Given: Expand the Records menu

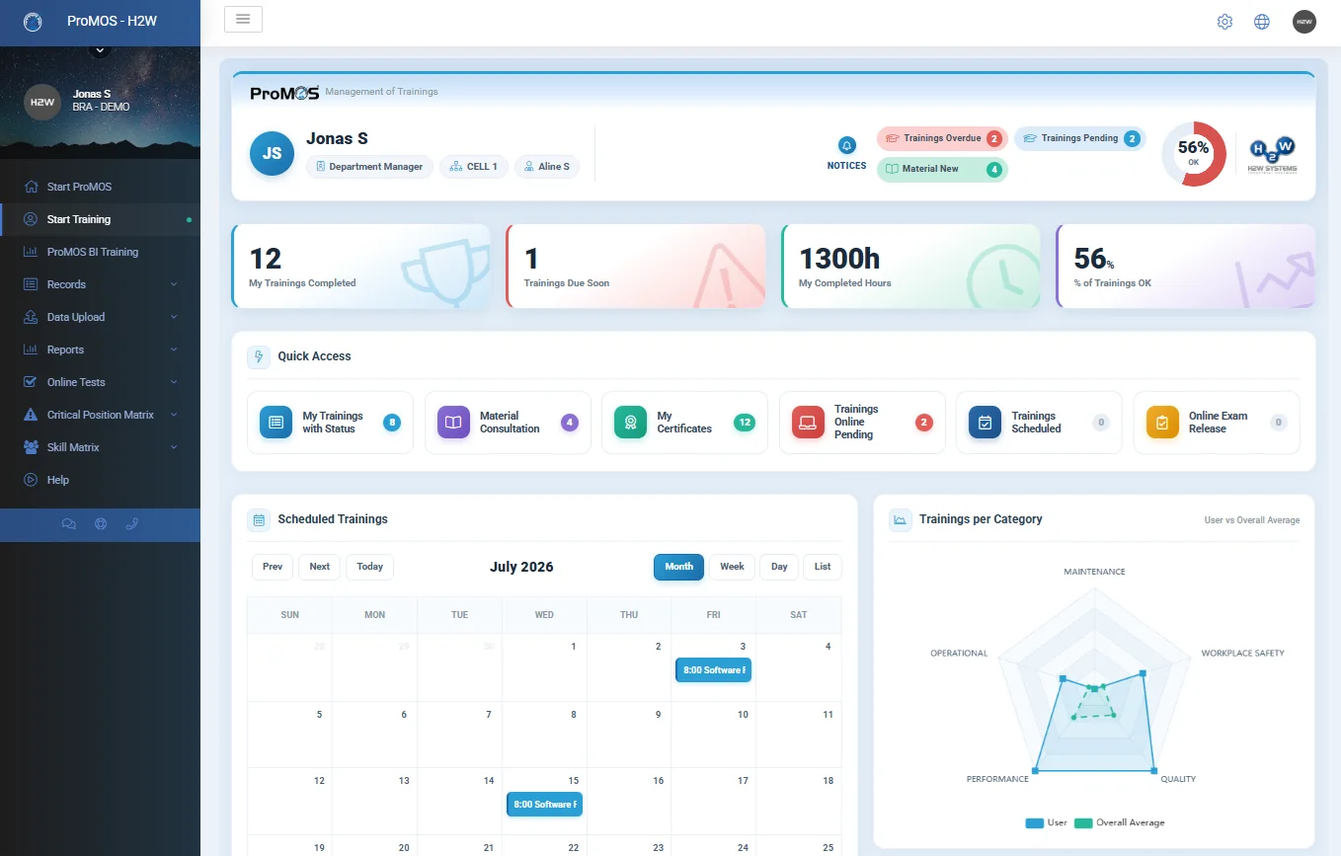Looking at the screenshot, I should pyautogui.click(x=100, y=284).
